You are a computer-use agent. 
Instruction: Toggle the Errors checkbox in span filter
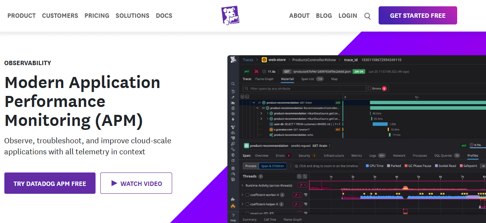coord(369,88)
